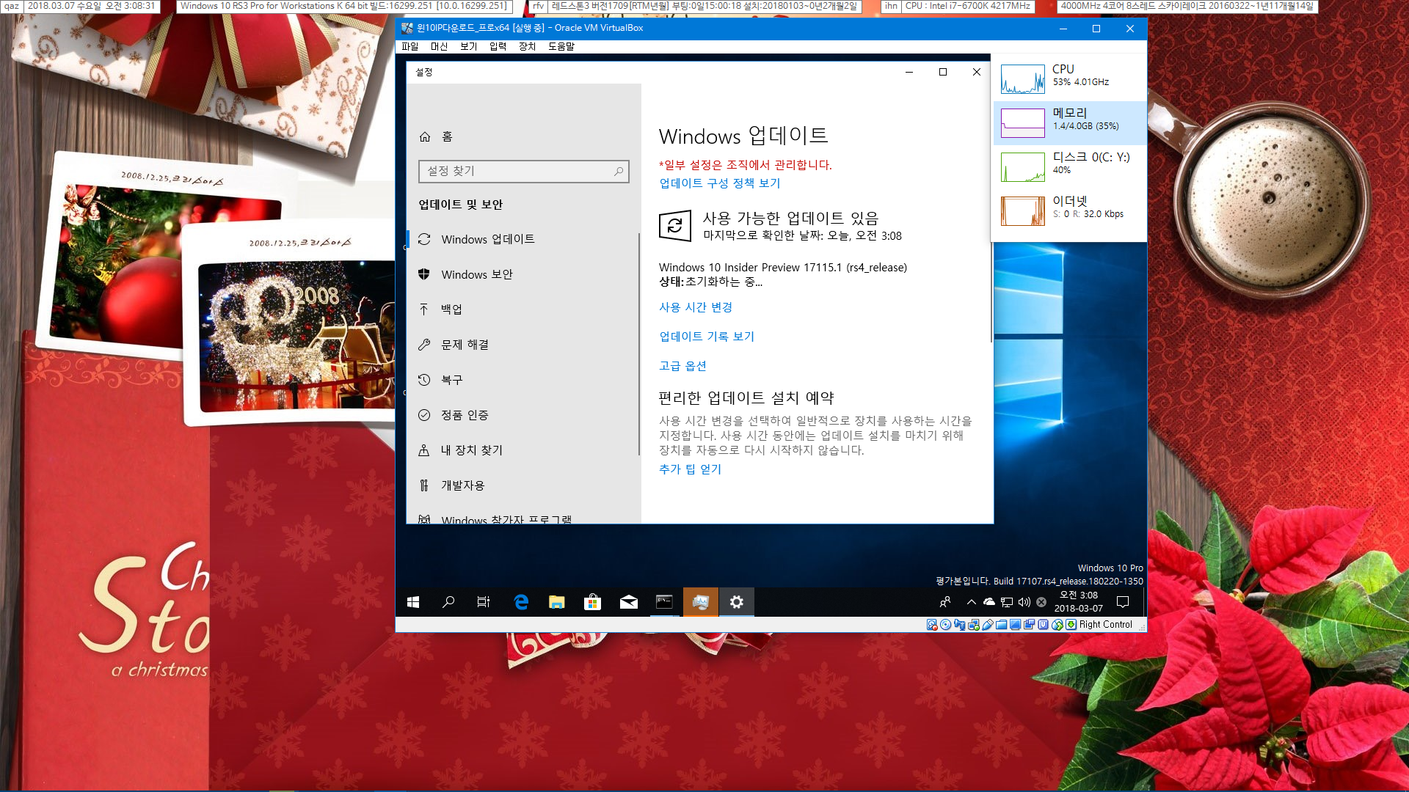Viewport: 1409px width, 792px height.
Task: Select the 이더넷 performance entry
Action: pos(1070,211)
